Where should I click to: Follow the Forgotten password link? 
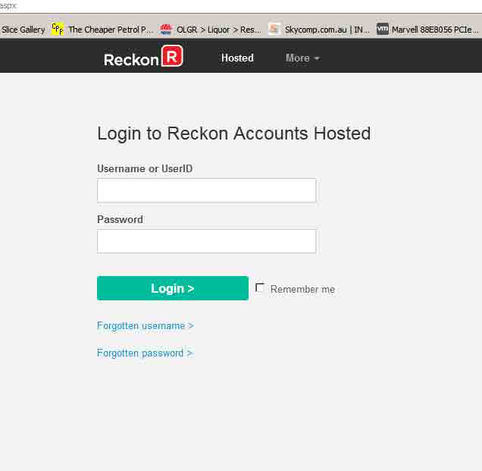coord(144,353)
